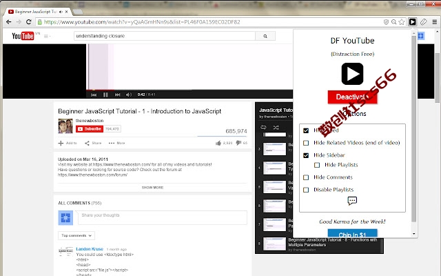Viewport: 441px width, 276px height.
Task: Select playlist video number 6 thumbnail
Action: point(274,206)
